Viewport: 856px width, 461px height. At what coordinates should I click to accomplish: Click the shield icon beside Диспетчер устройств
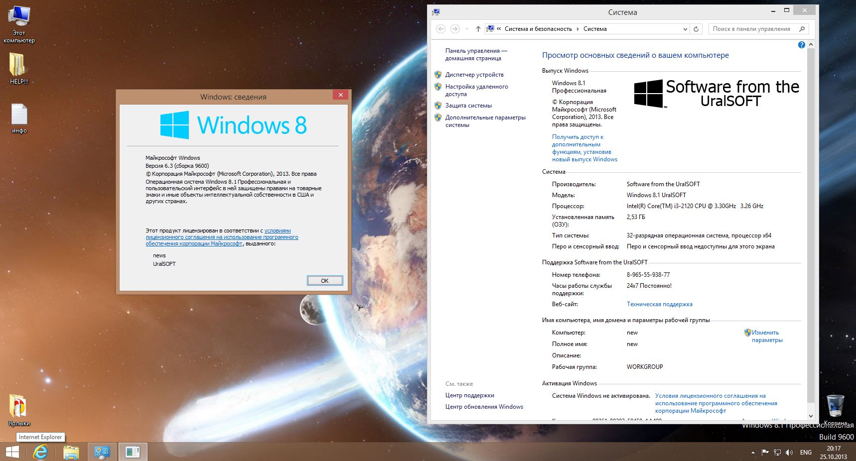coord(438,75)
